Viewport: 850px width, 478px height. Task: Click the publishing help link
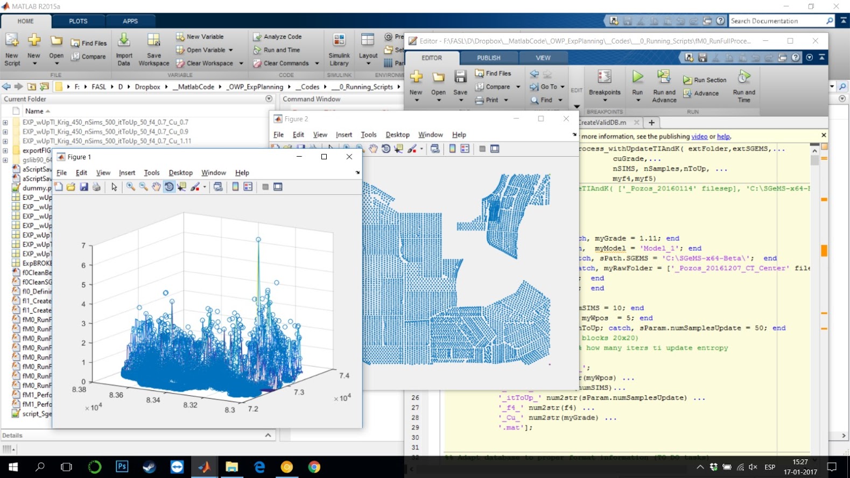tap(723, 136)
